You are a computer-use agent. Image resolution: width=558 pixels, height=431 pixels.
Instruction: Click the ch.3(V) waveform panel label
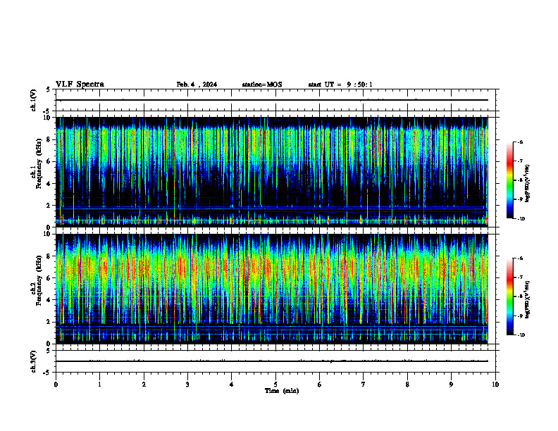click(x=34, y=361)
